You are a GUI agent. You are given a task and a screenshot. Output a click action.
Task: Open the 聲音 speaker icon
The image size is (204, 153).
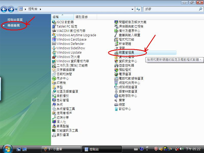(x=116, y=100)
